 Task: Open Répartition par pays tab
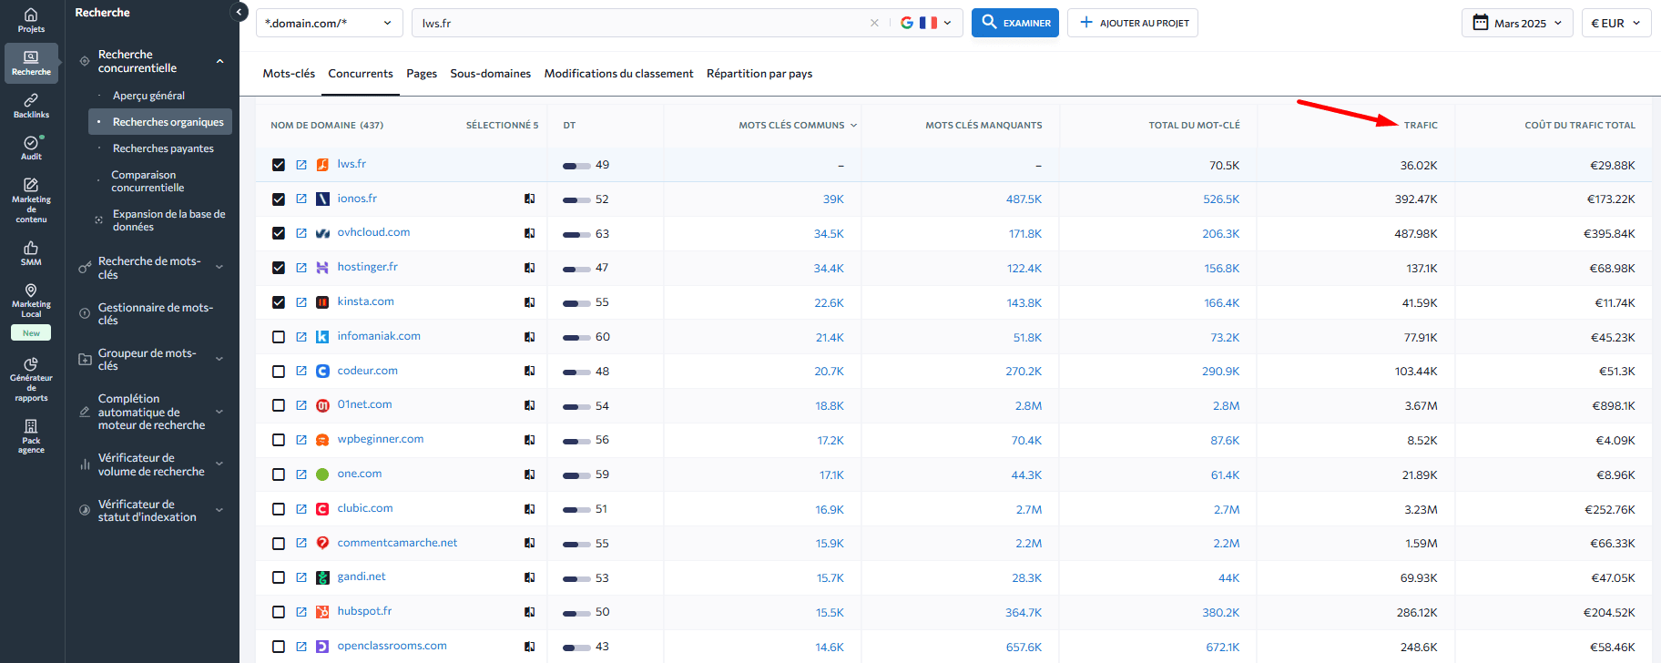point(759,74)
